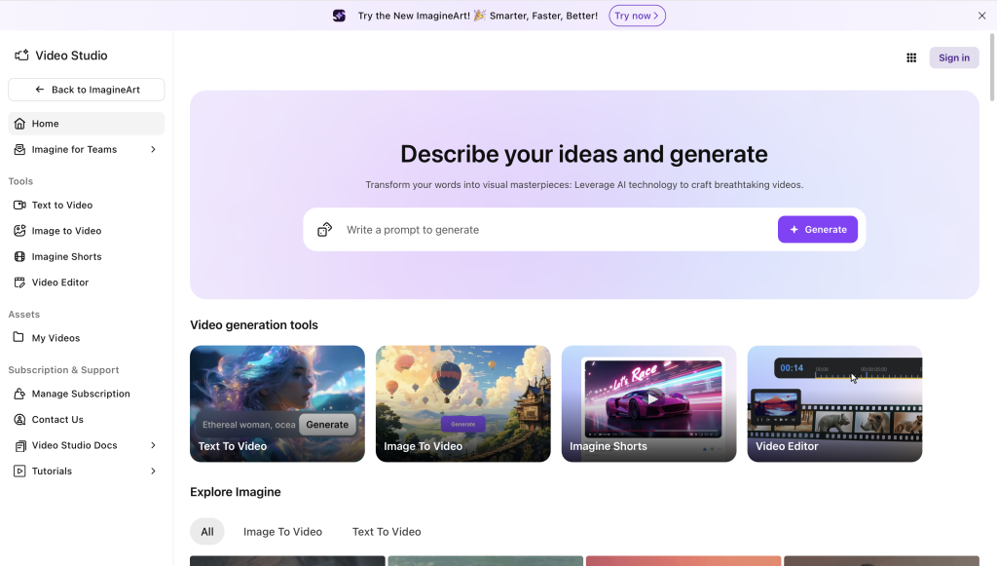Click the Video Editor sidebar icon
The image size is (997, 566).
click(x=19, y=283)
